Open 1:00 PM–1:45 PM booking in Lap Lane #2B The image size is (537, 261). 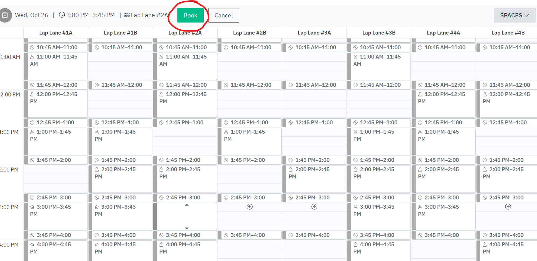[x=250, y=141]
